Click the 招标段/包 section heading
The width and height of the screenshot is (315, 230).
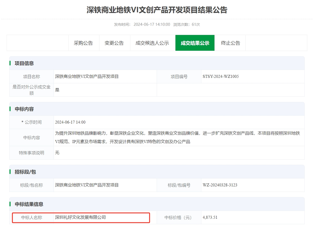coord(25,172)
